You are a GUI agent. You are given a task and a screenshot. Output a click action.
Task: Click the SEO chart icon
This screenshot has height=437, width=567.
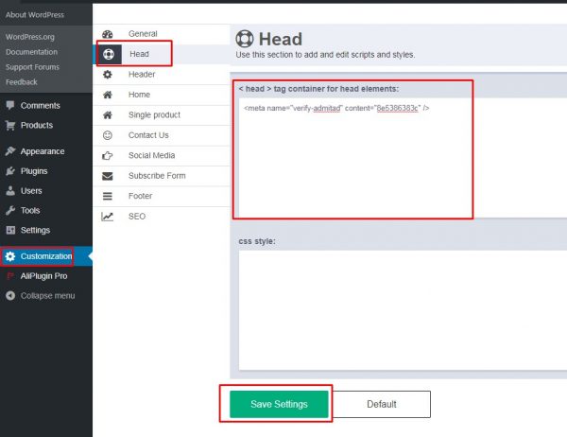(107, 217)
